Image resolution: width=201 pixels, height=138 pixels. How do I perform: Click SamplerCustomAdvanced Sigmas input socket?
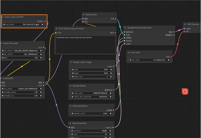point(124,41)
